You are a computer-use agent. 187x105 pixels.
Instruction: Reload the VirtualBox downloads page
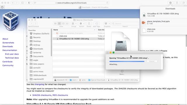pyautogui.click(x=107, y=3)
